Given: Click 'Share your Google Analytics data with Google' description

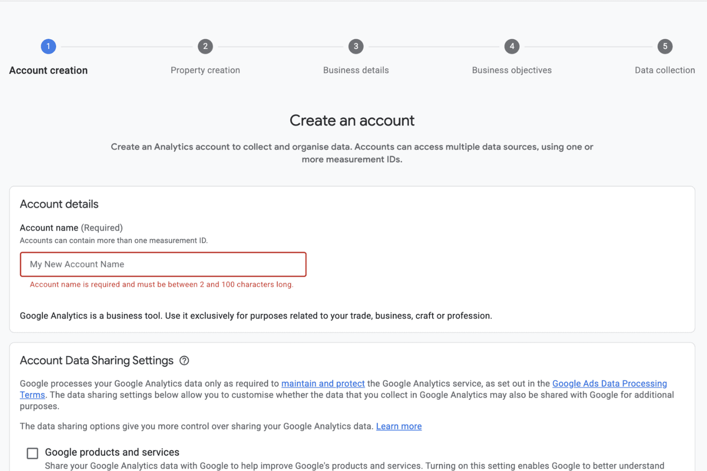Looking at the screenshot, I should click(354, 466).
